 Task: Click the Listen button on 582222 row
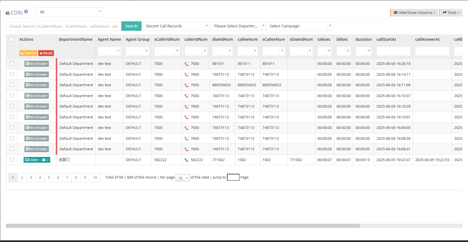[32, 160]
